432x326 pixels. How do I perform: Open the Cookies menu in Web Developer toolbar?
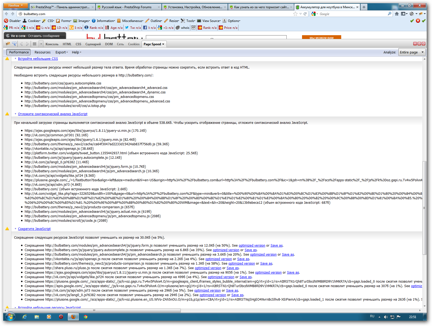coord(31,21)
